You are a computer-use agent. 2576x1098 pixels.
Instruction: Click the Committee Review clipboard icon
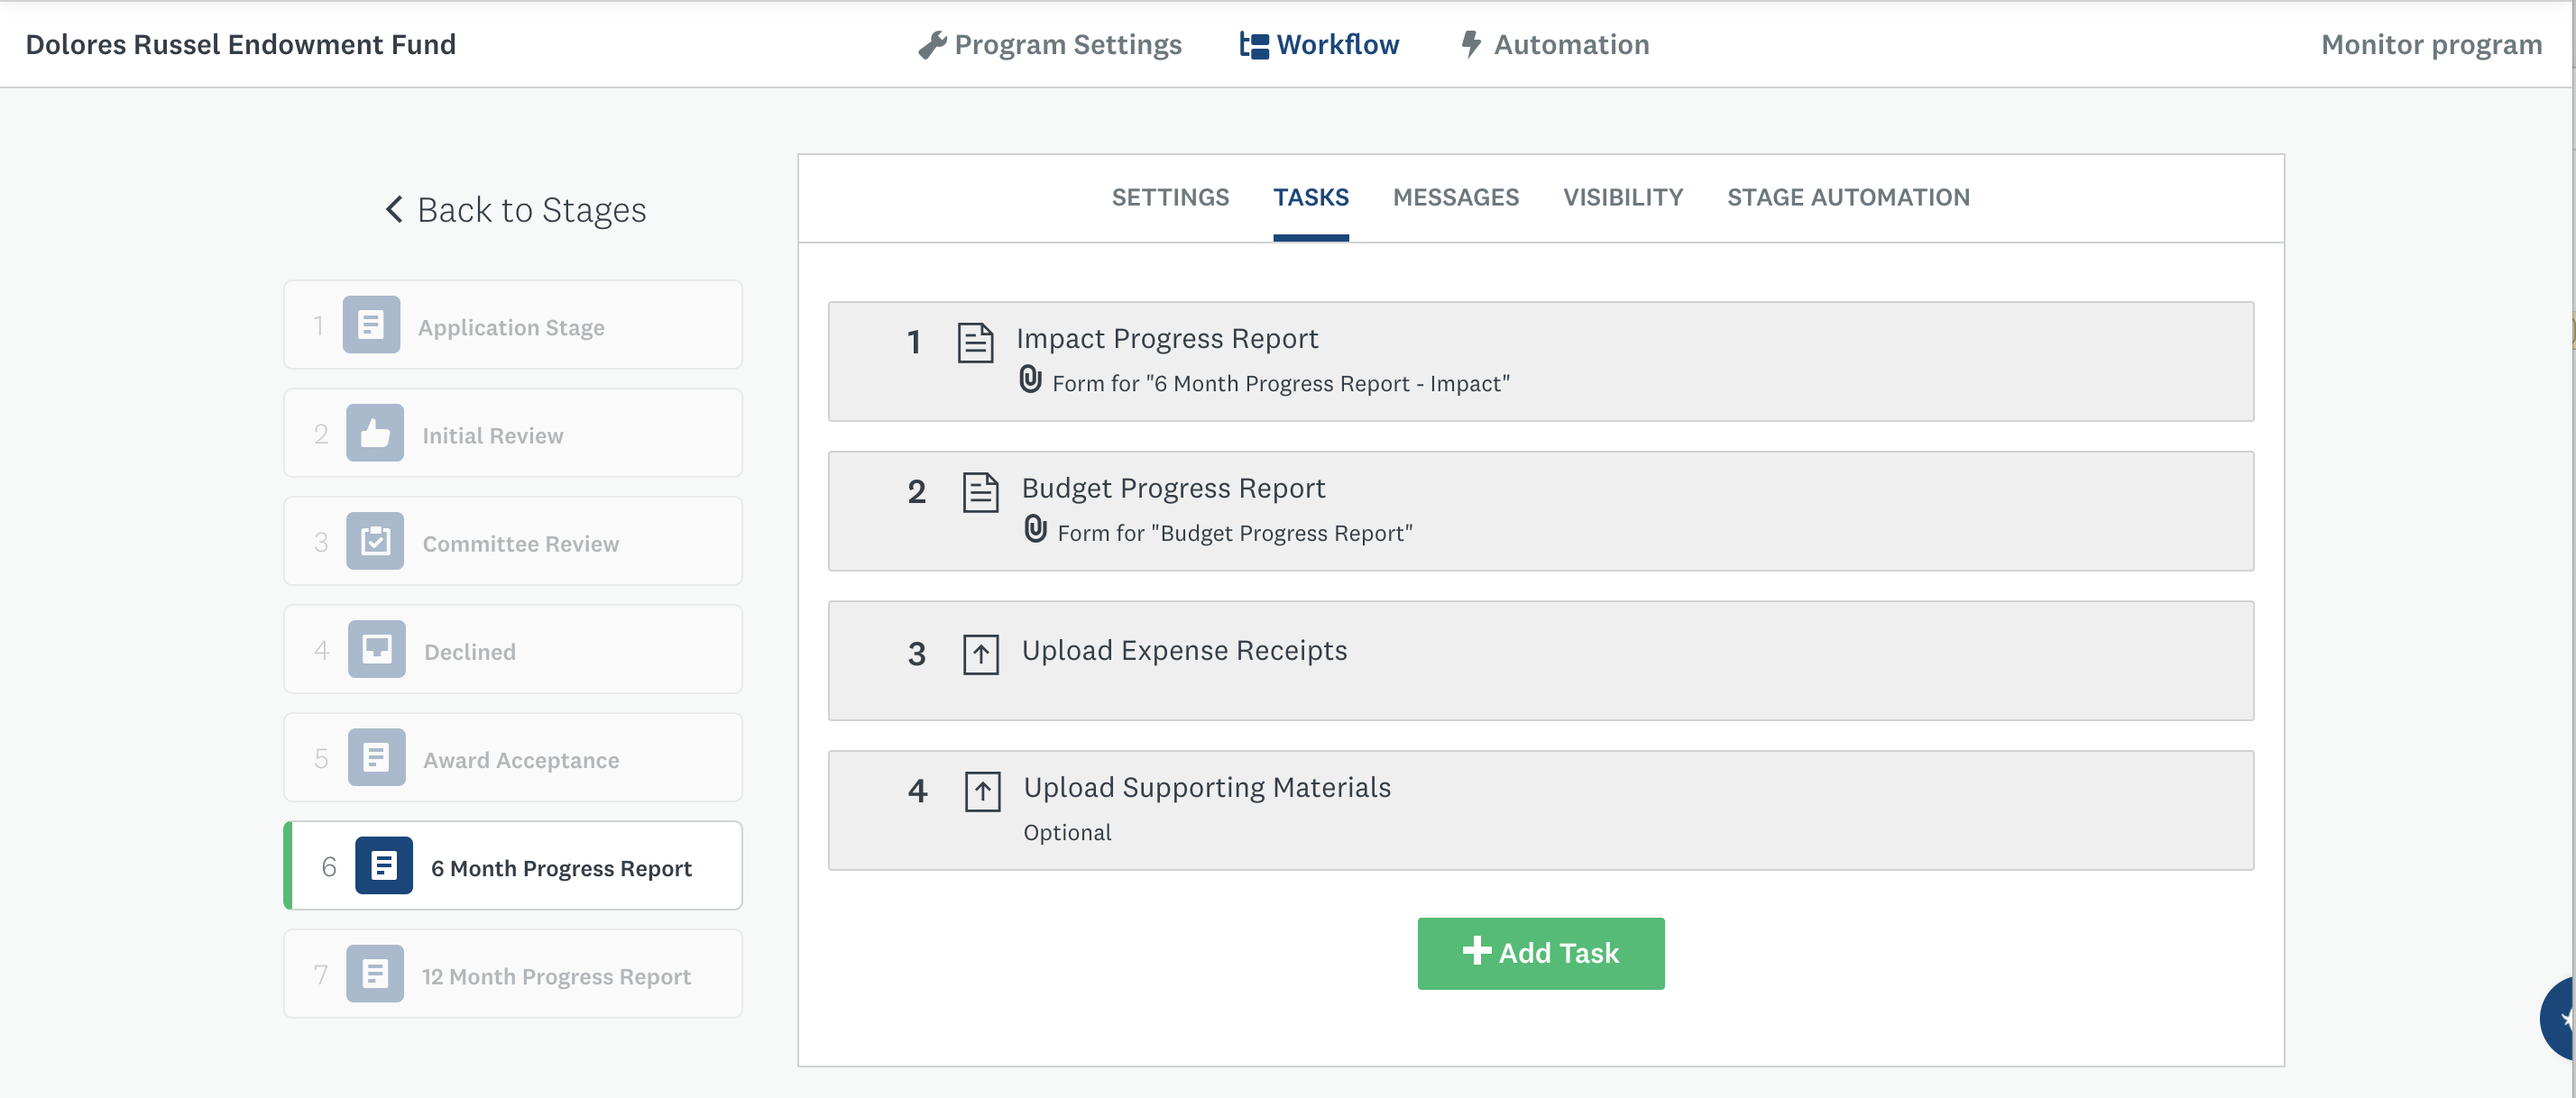[375, 541]
